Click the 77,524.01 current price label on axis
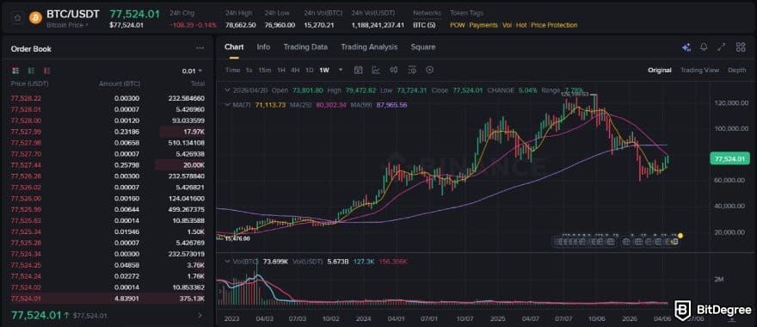Image resolution: width=757 pixels, height=327 pixels. click(730, 158)
